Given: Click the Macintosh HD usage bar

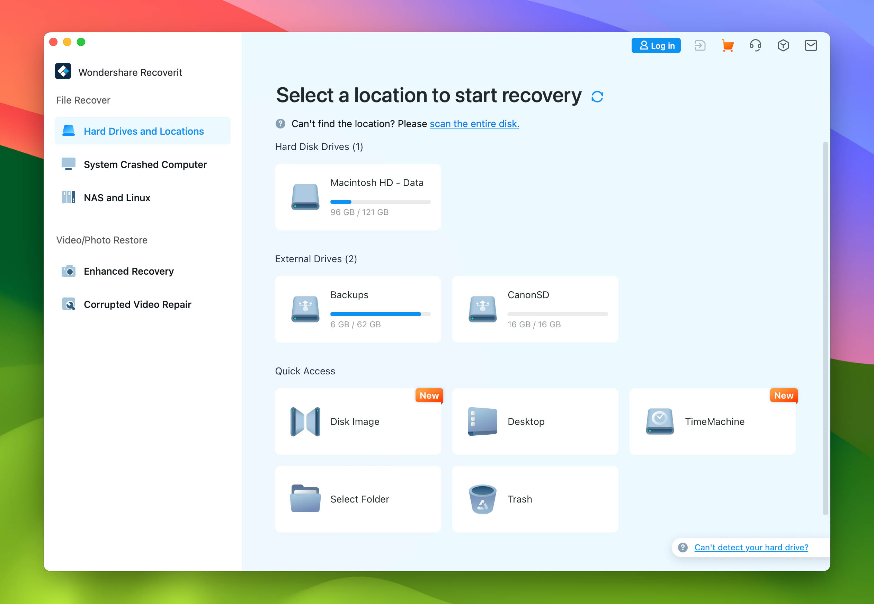Looking at the screenshot, I should click(380, 202).
